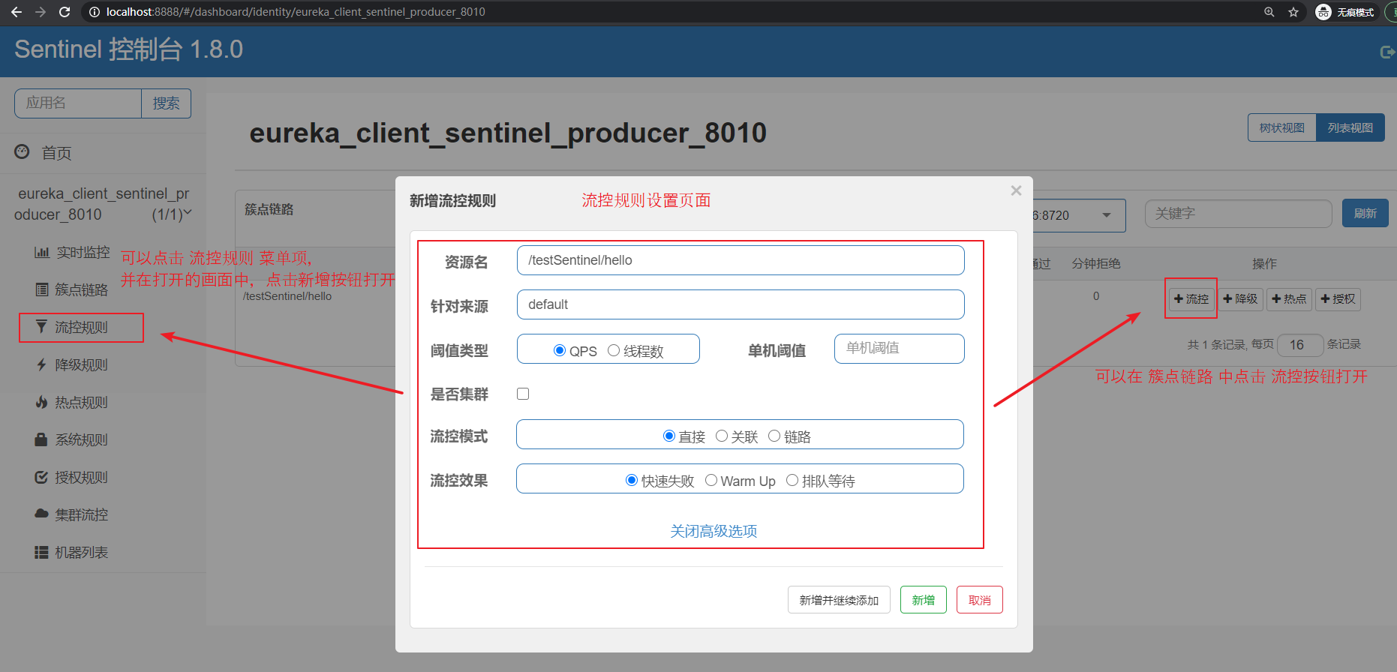Viewport: 1397px width, 672px height.
Task: Click the green 新增 button
Action: [x=924, y=600]
